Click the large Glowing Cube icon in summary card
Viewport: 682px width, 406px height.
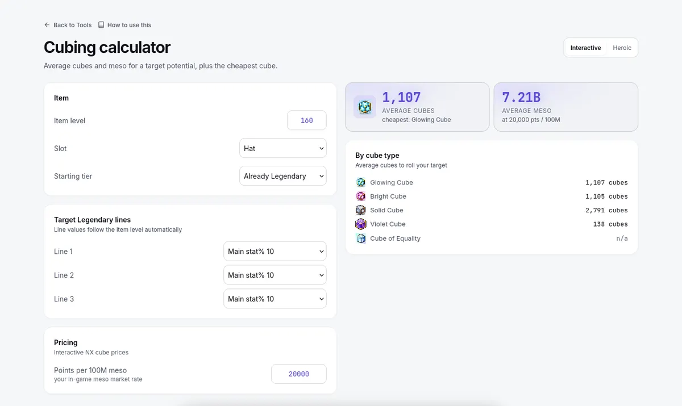(x=365, y=107)
